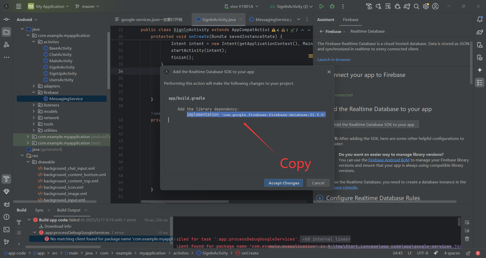
Task: Rebuild using build panel hammer icon
Action: [19, 223]
